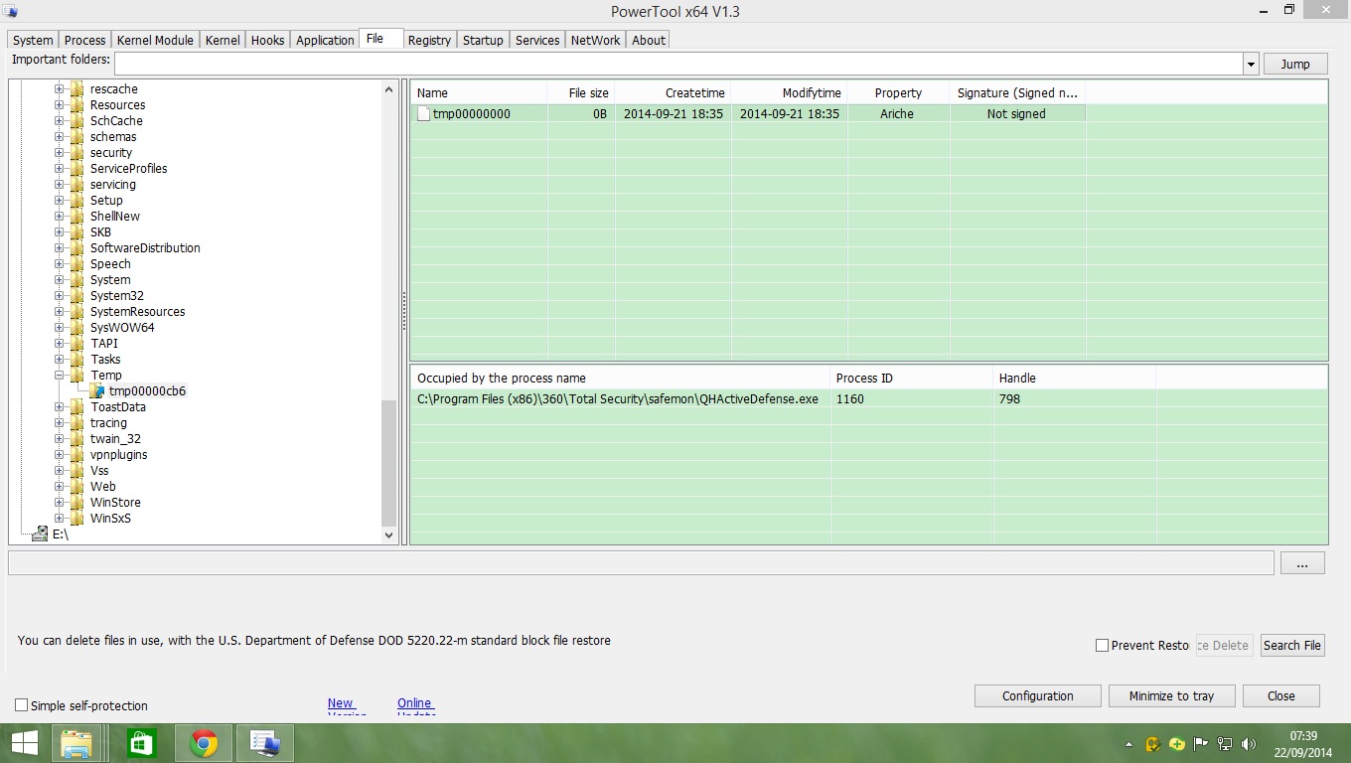Click the path field beside ellipsis button
The image size is (1351, 763).
coord(641,563)
